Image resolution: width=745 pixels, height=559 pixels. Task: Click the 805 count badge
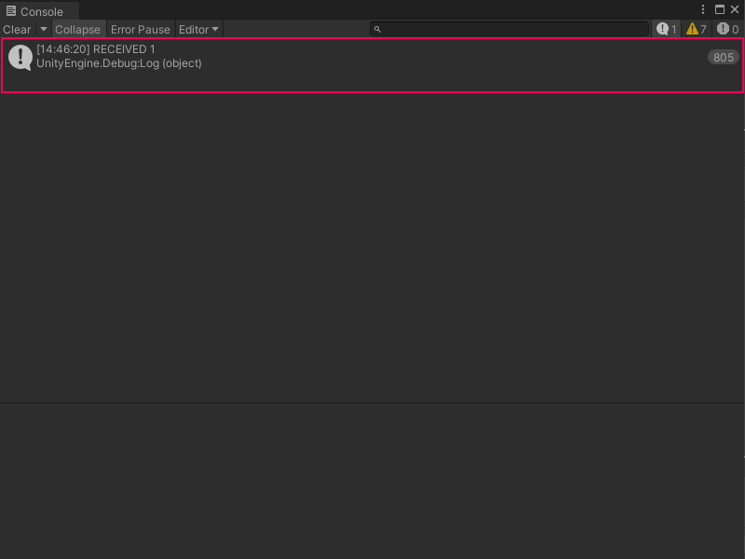pos(723,57)
